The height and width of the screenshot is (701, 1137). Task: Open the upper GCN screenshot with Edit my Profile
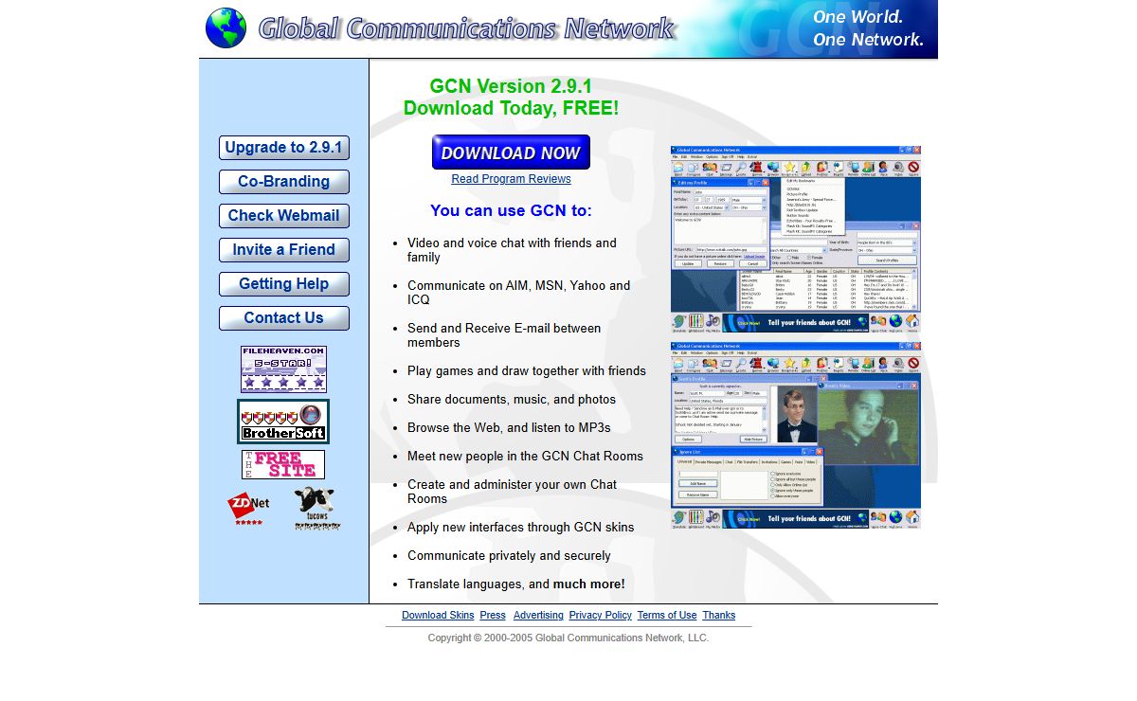coord(796,240)
